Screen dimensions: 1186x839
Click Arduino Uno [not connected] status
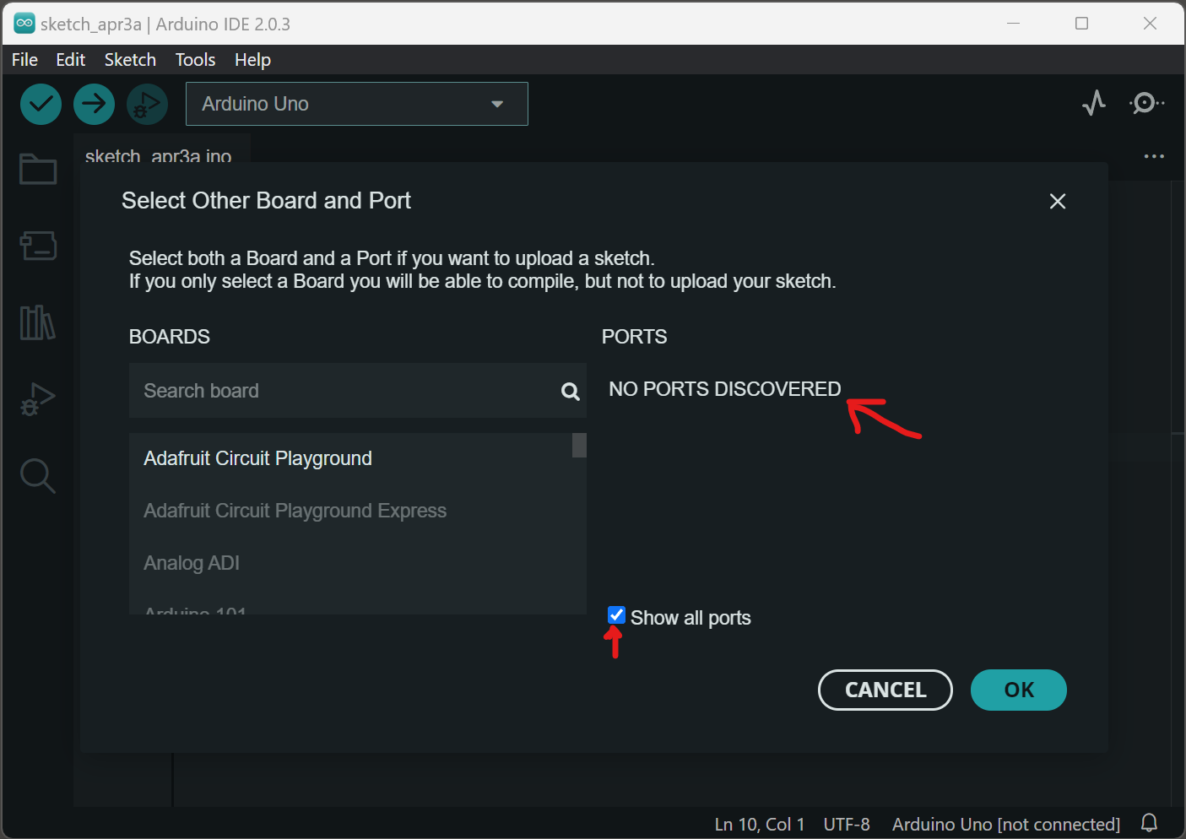point(1006,825)
